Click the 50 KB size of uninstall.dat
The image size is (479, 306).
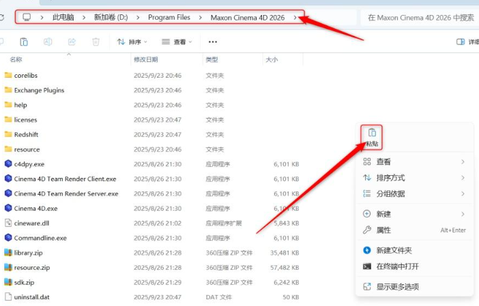tap(291, 297)
